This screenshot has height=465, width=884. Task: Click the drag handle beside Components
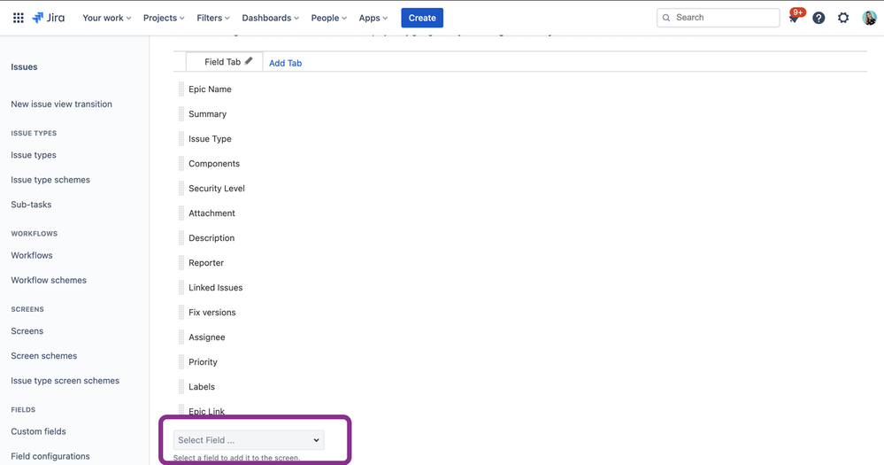click(x=181, y=163)
